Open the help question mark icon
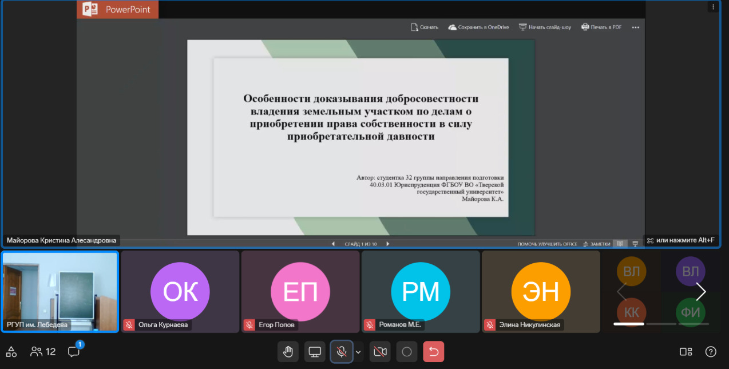This screenshot has width=729, height=369. 710,351
